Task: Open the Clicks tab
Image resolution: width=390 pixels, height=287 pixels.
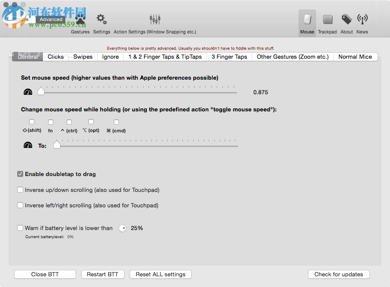Action: click(55, 57)
